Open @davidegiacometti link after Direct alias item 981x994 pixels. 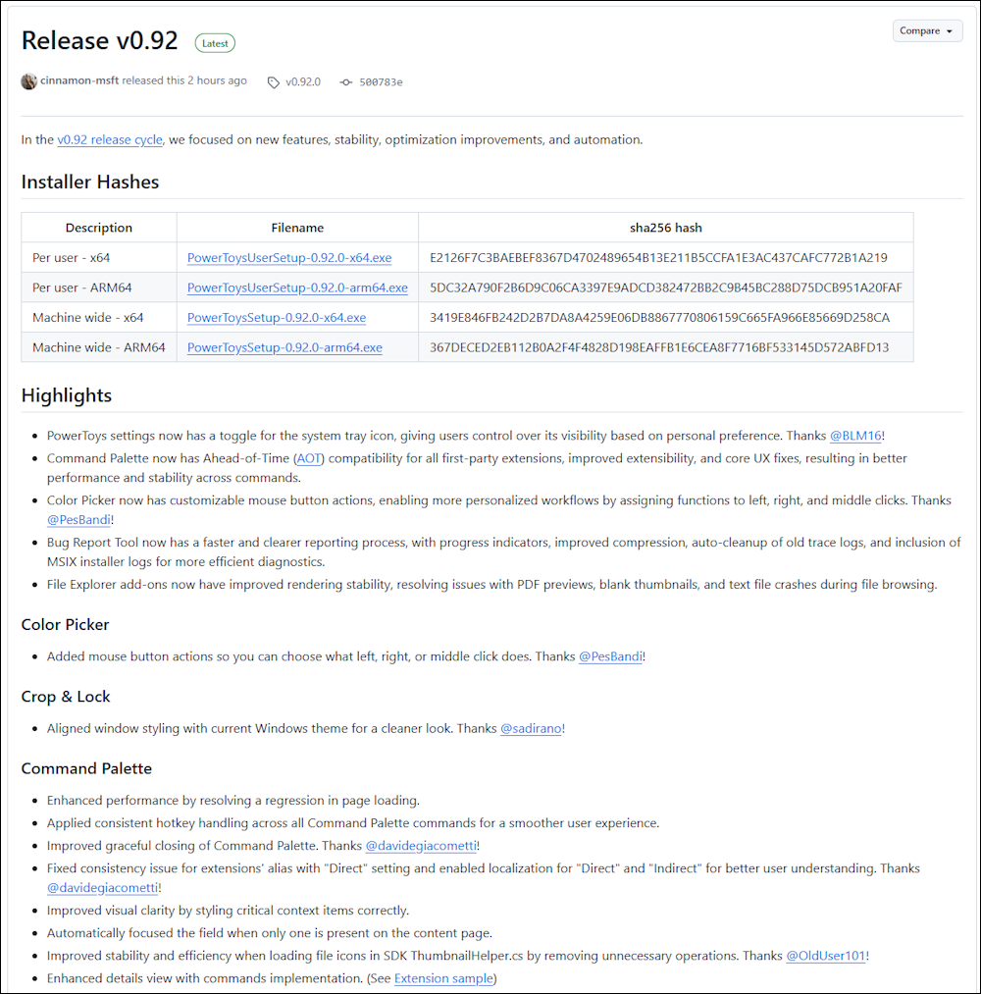[103, 887]
